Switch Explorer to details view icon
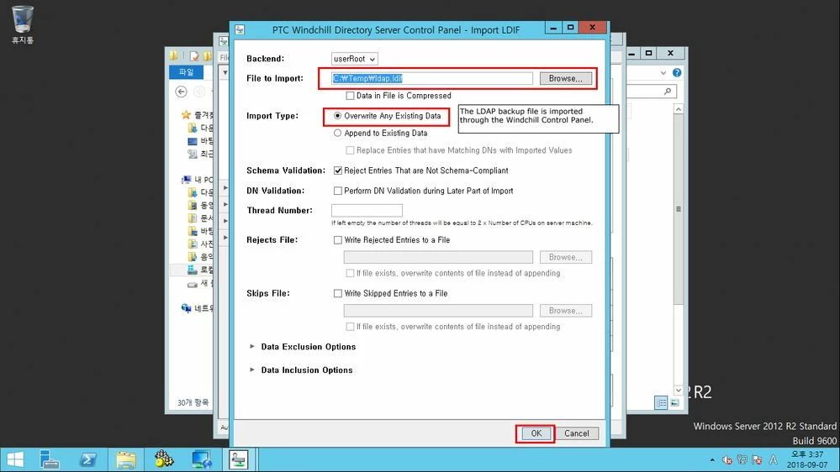 (661, 402)
